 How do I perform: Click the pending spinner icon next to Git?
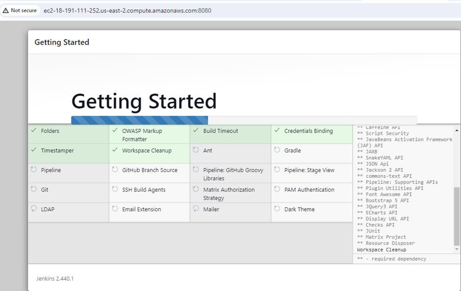point(34,189)
